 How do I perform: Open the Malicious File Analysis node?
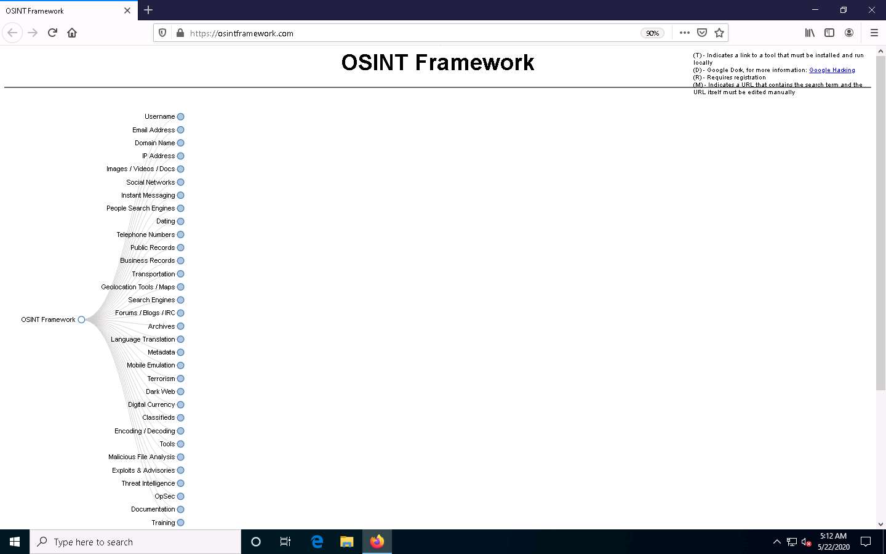pos(181,457)
